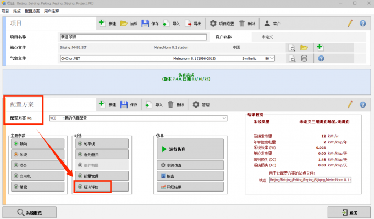Preview the meteo file with the magnifier icon

[292, 58]
